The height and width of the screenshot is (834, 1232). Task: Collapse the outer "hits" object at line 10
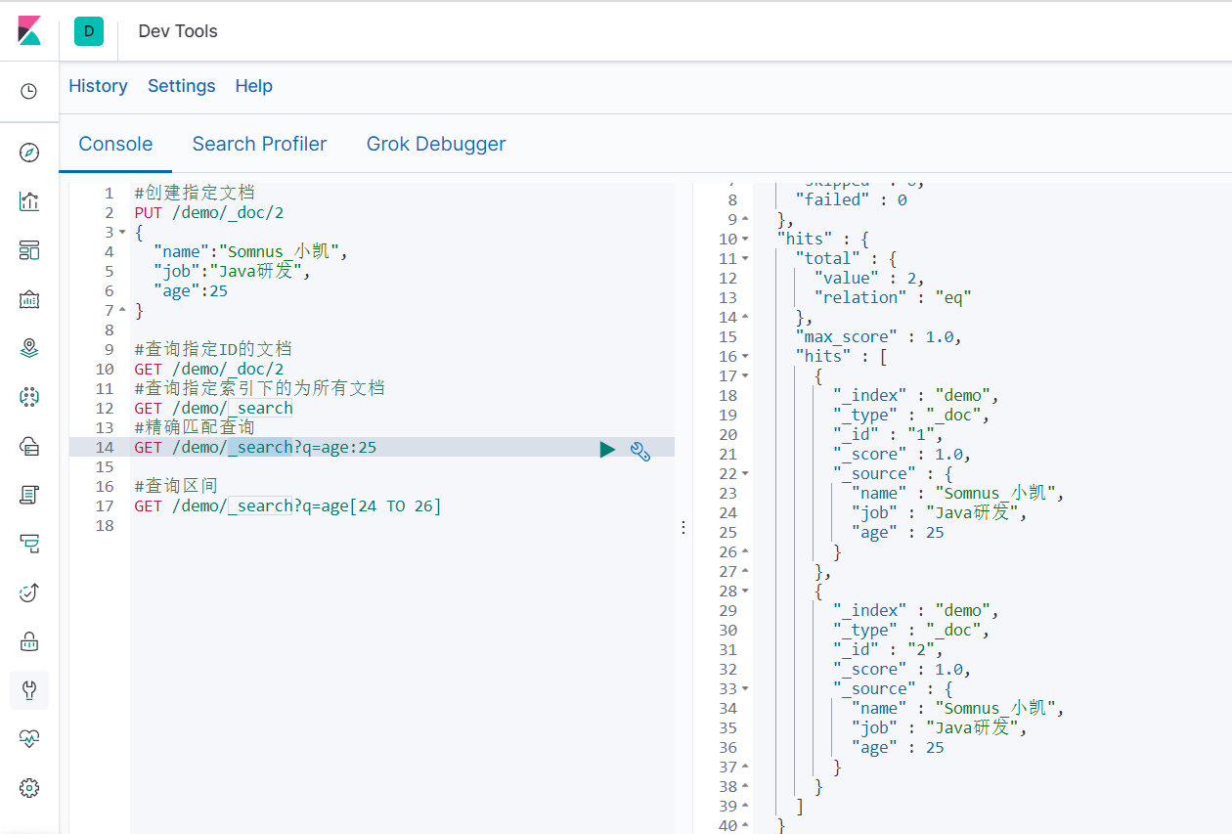[745, 240]
